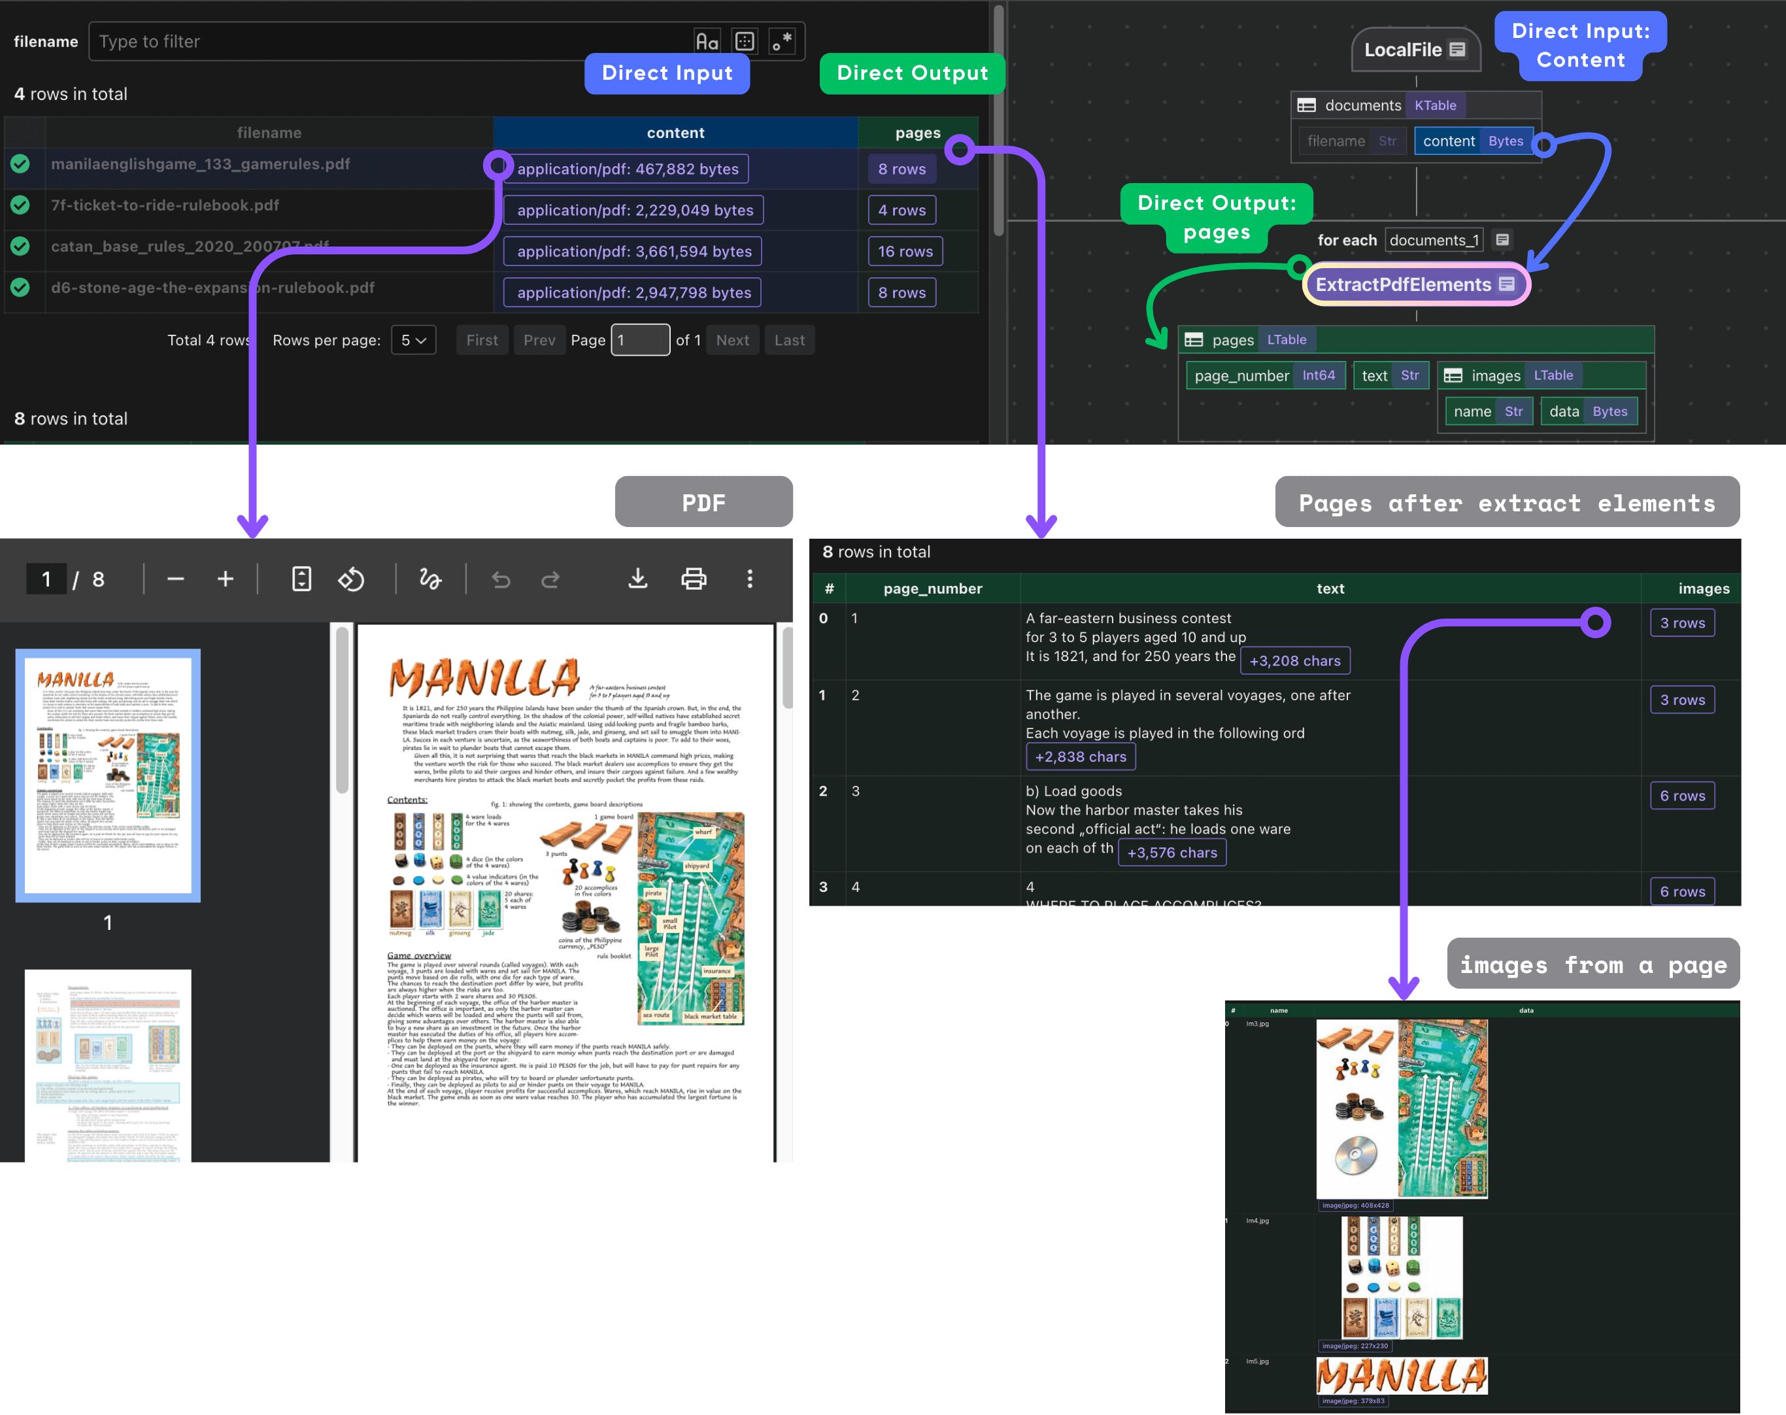Select page 1 thumbnail in PDF sidebar
Screen dimensions: 1786x1415
[x=108, y=775]
